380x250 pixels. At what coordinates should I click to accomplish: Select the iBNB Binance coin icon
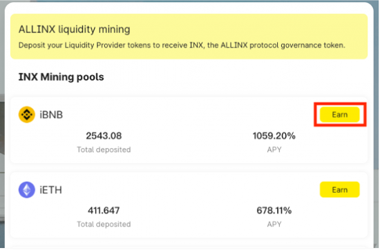coord(27,115)
